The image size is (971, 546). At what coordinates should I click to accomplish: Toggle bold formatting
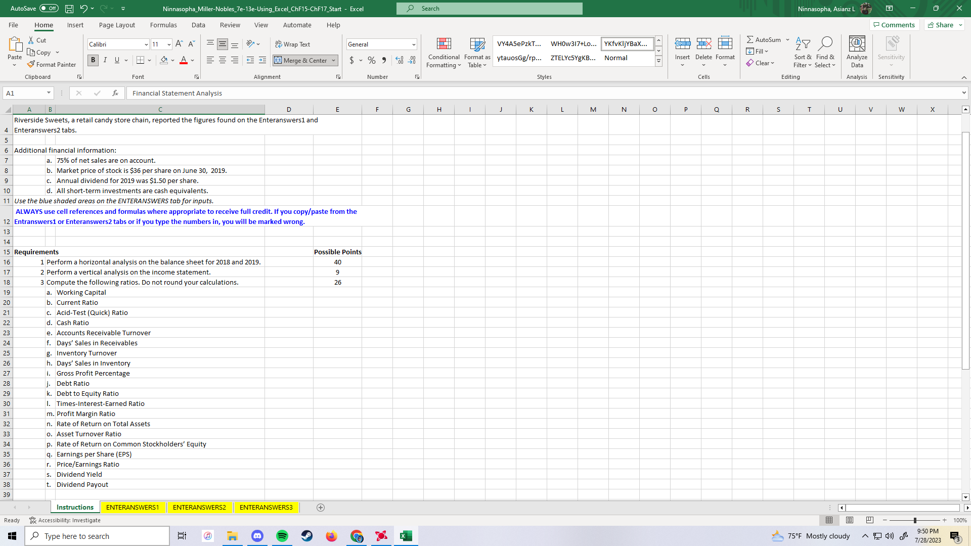93,60
